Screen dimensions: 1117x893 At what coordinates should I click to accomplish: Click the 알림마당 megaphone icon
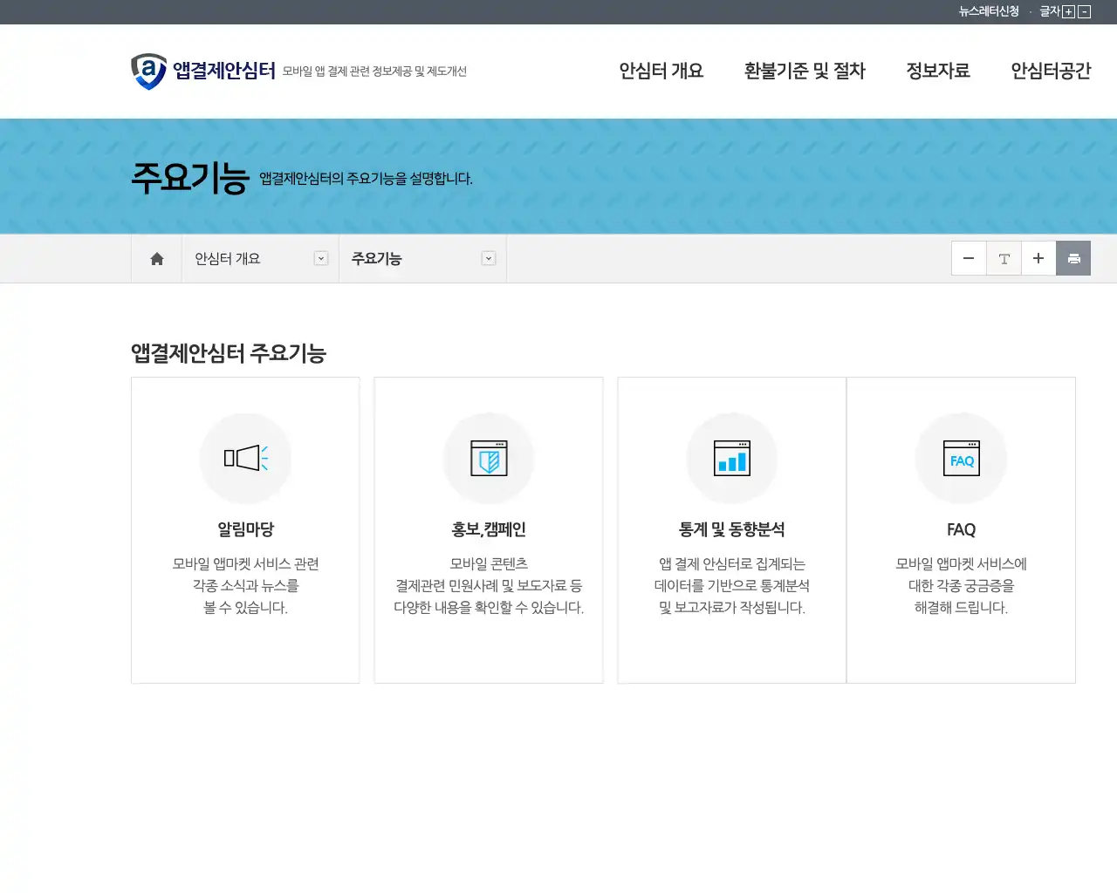coord(245,458)
